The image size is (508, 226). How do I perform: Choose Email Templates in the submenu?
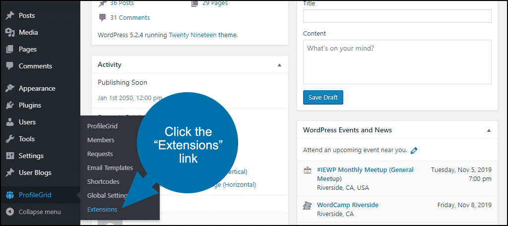pyautogui.click(x=110, y=168)
